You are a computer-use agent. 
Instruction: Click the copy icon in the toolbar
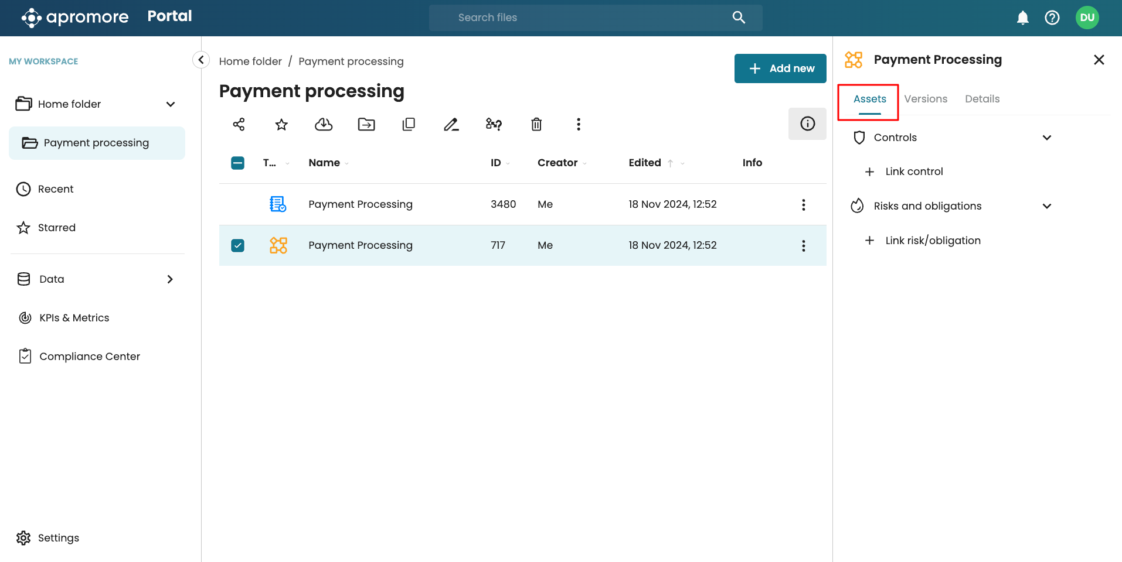pyautogui.click(x=409, y=124)
